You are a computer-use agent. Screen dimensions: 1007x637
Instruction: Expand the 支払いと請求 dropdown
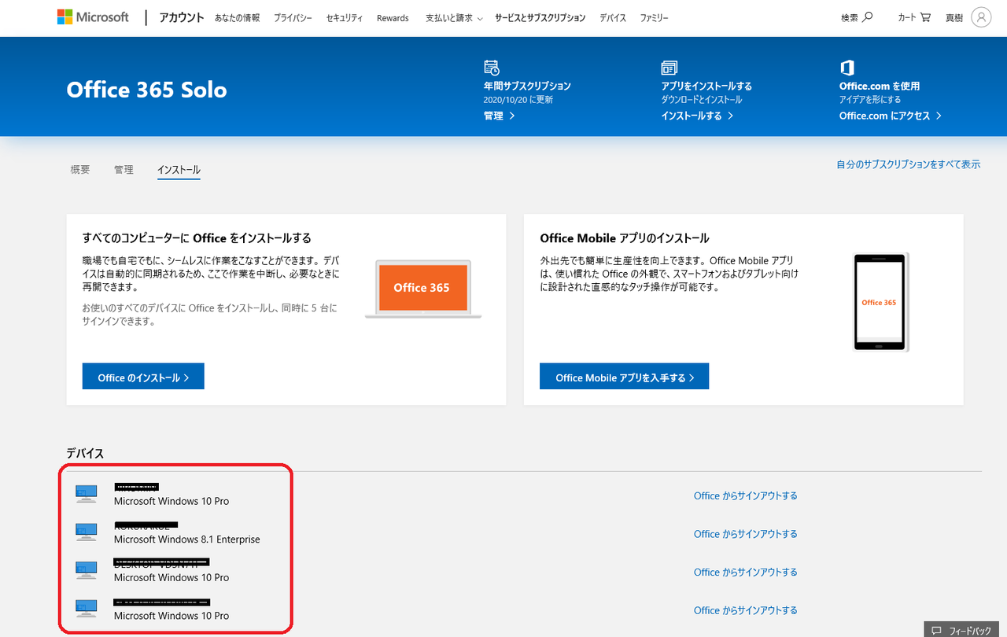[454, 18]
